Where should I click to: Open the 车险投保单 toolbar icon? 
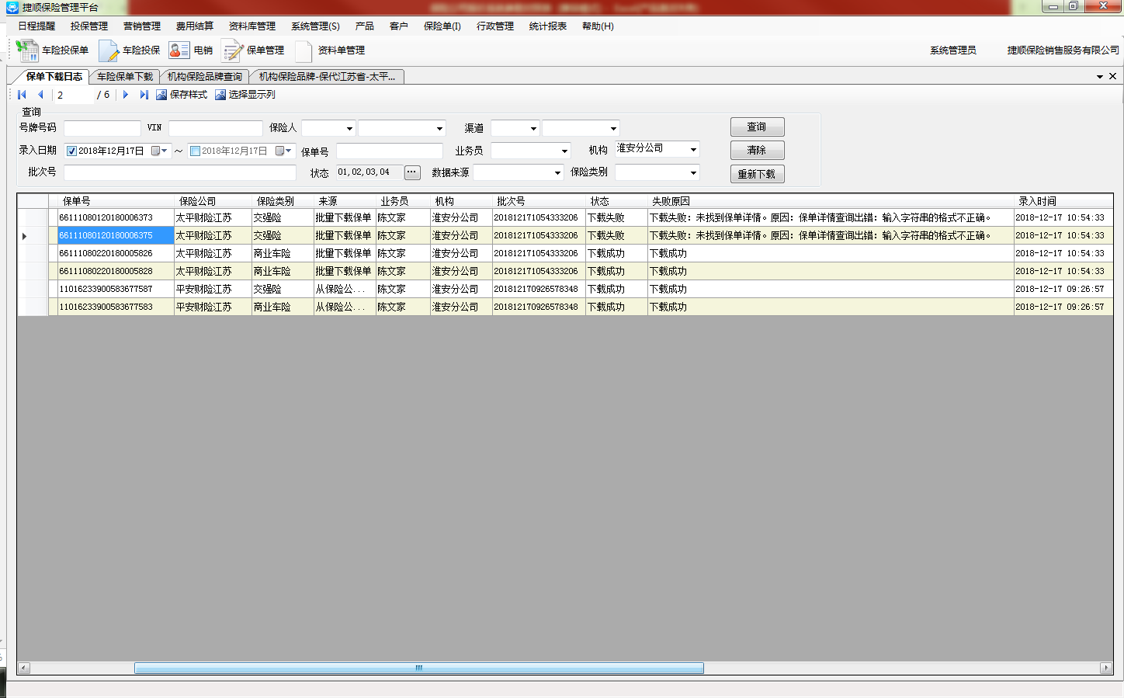[27, 50]
